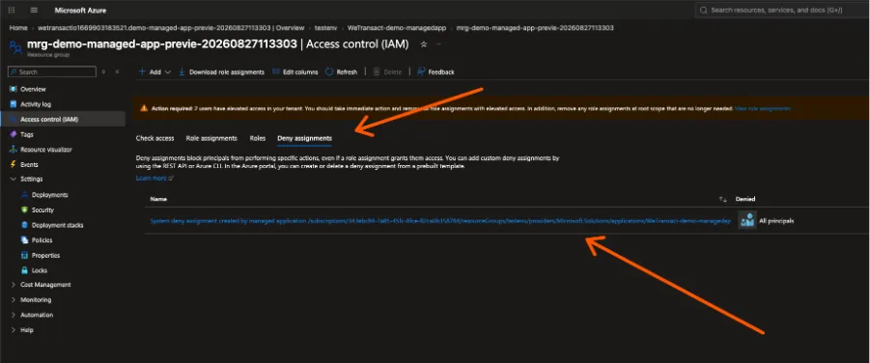Click the Deployments upload icon

point(24,195)
